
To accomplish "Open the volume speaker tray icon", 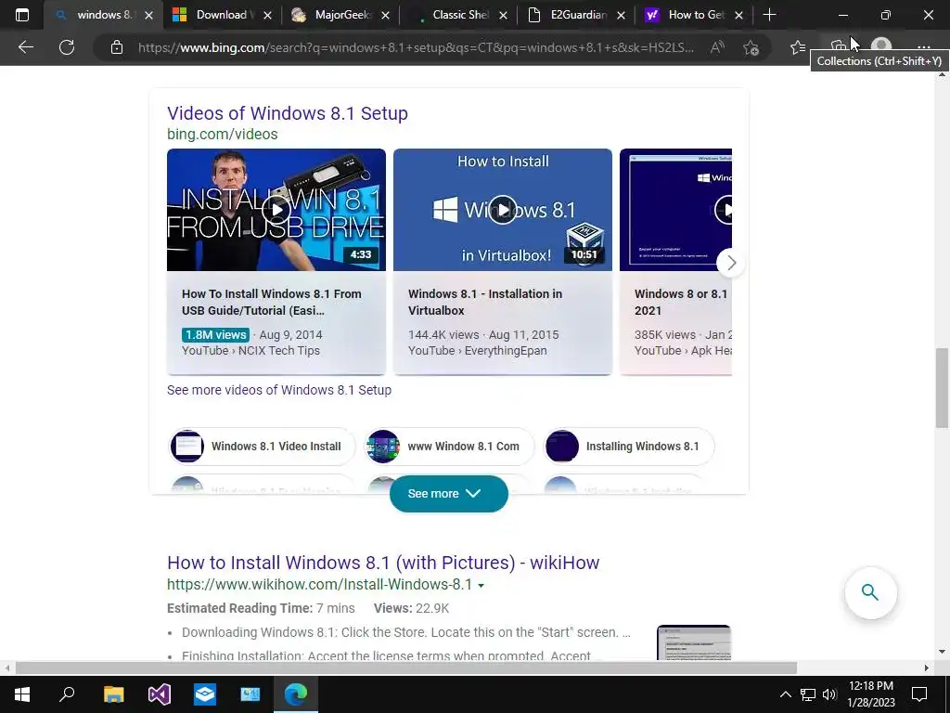I will pyautogui.click(x=829, y=694).
